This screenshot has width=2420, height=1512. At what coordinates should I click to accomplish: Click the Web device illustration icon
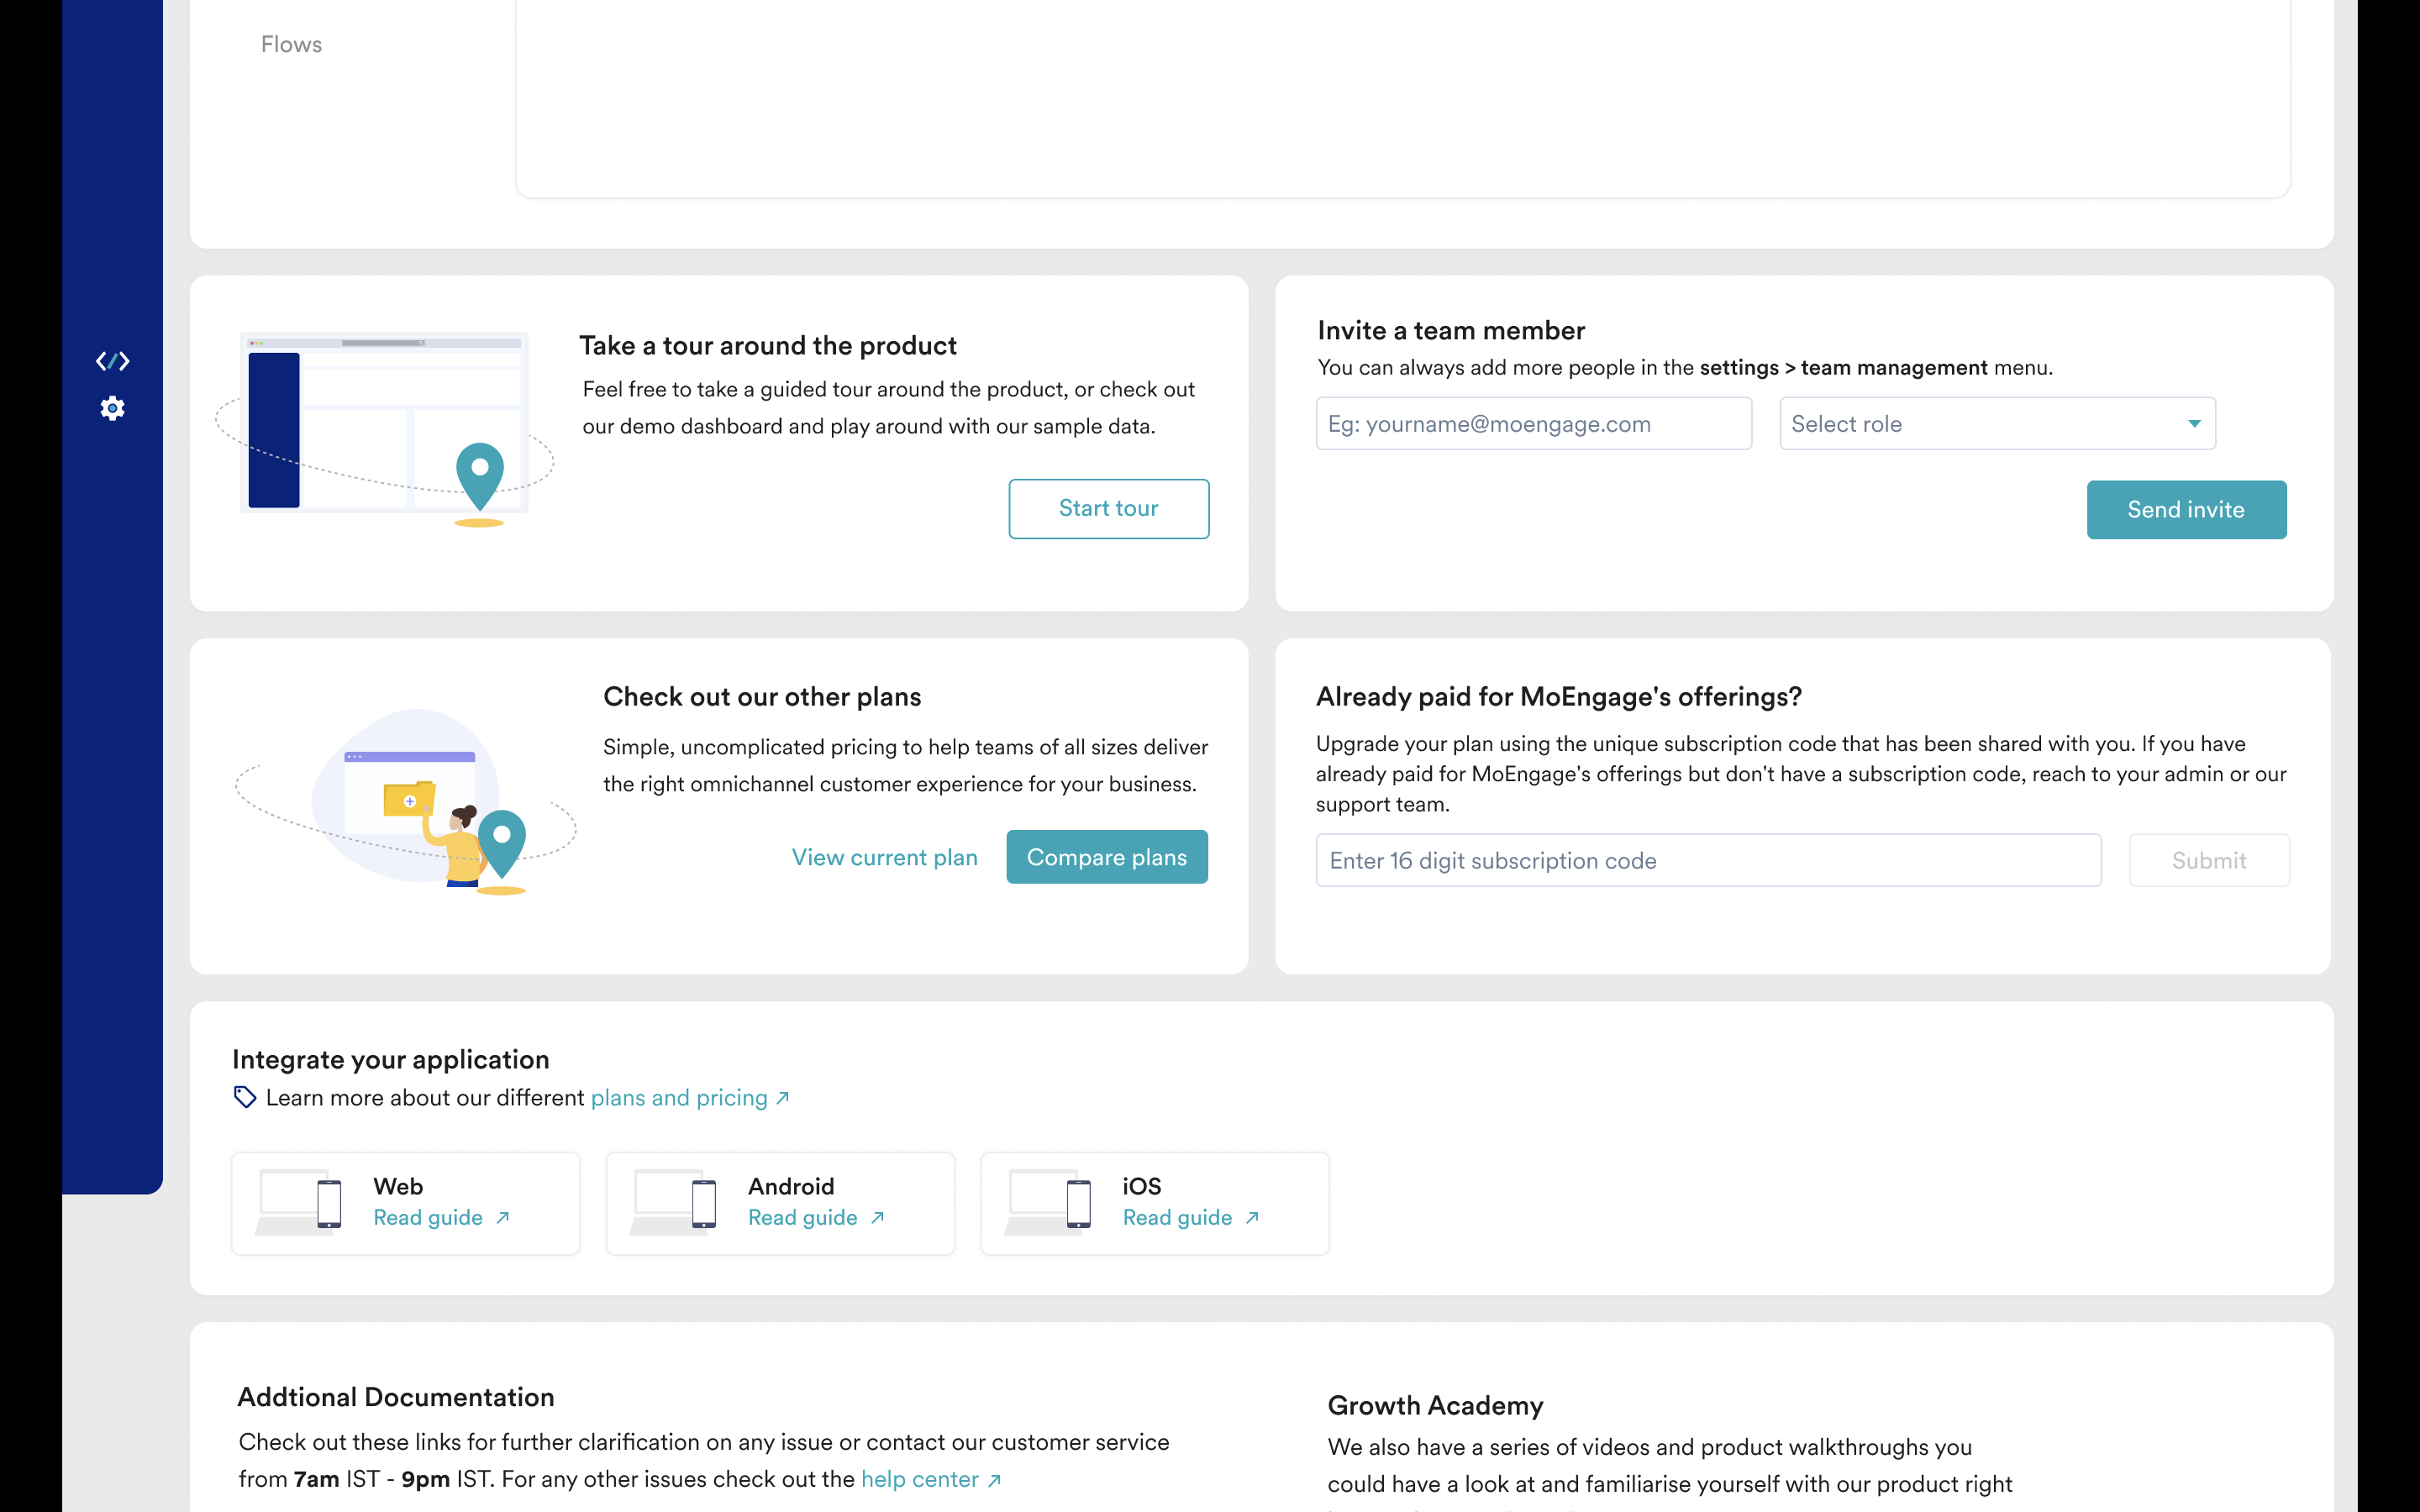(299, 1202)
